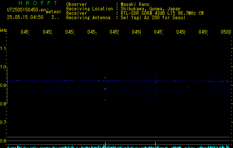Click the 1.1 frequency axis label
This screenshot has height=148, width=233.
click(3, 48)
